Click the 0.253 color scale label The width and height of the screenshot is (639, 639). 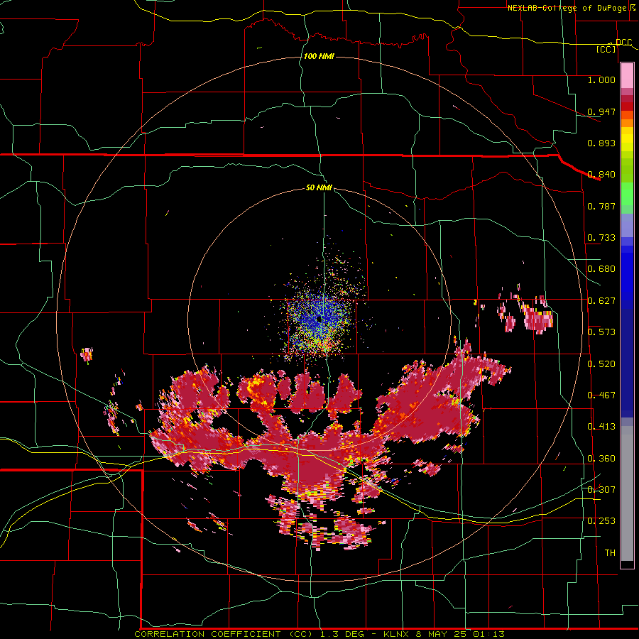tap(601, 521)
